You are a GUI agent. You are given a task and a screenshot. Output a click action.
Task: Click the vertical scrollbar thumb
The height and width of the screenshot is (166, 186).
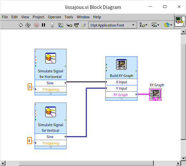point(183,92)
